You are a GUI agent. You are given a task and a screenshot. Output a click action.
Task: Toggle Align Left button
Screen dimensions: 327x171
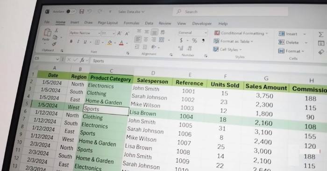(x=138, y=39)
